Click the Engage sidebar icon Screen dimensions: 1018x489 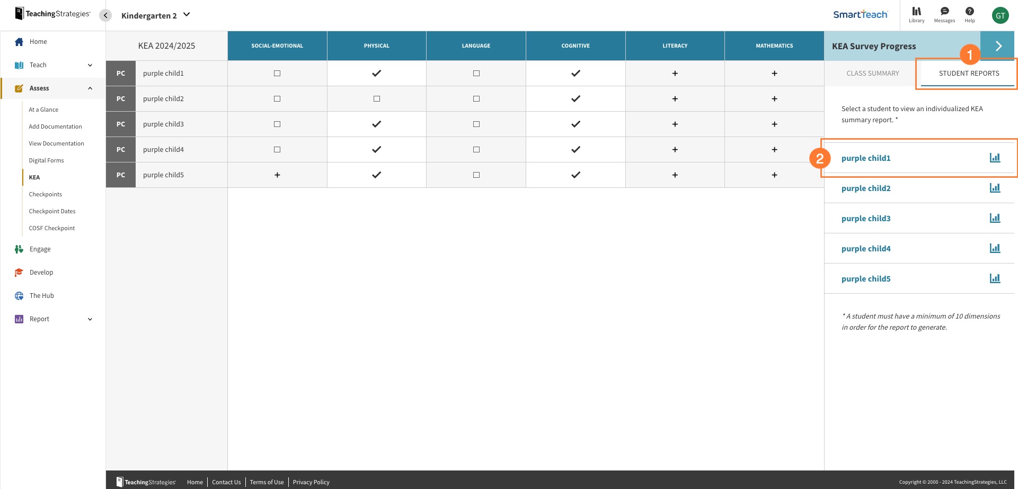point(19,249)
